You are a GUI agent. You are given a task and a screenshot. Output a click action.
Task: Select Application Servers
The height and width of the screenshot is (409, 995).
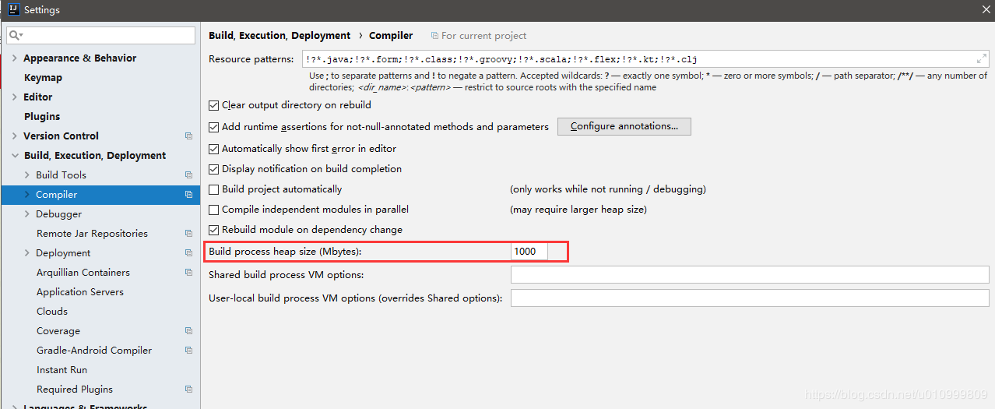pos(80,292)
